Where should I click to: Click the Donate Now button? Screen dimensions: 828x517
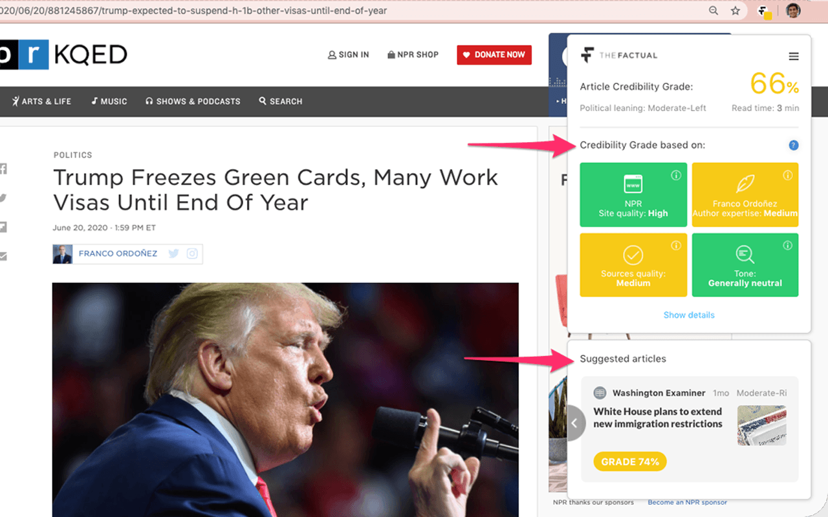click(494, 55)
